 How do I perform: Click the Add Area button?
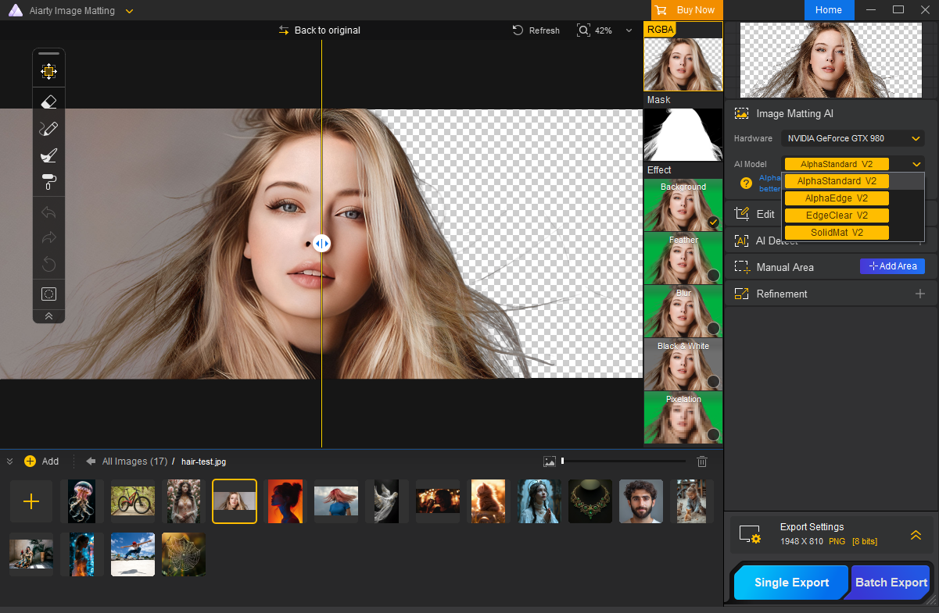(x=892, y=266)
